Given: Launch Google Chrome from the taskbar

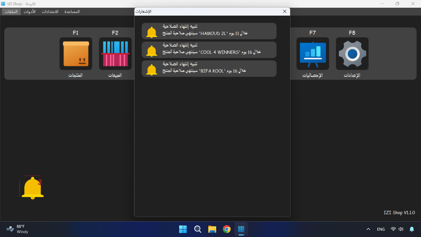Looking at the screenshot, I should click(x=227, y=229).
